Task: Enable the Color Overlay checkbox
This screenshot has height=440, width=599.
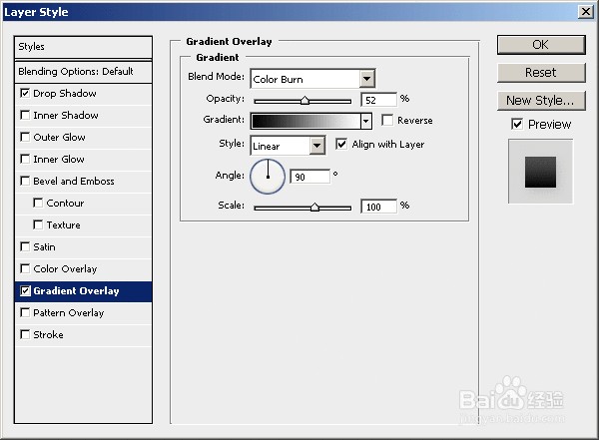Action: point(25,268)
